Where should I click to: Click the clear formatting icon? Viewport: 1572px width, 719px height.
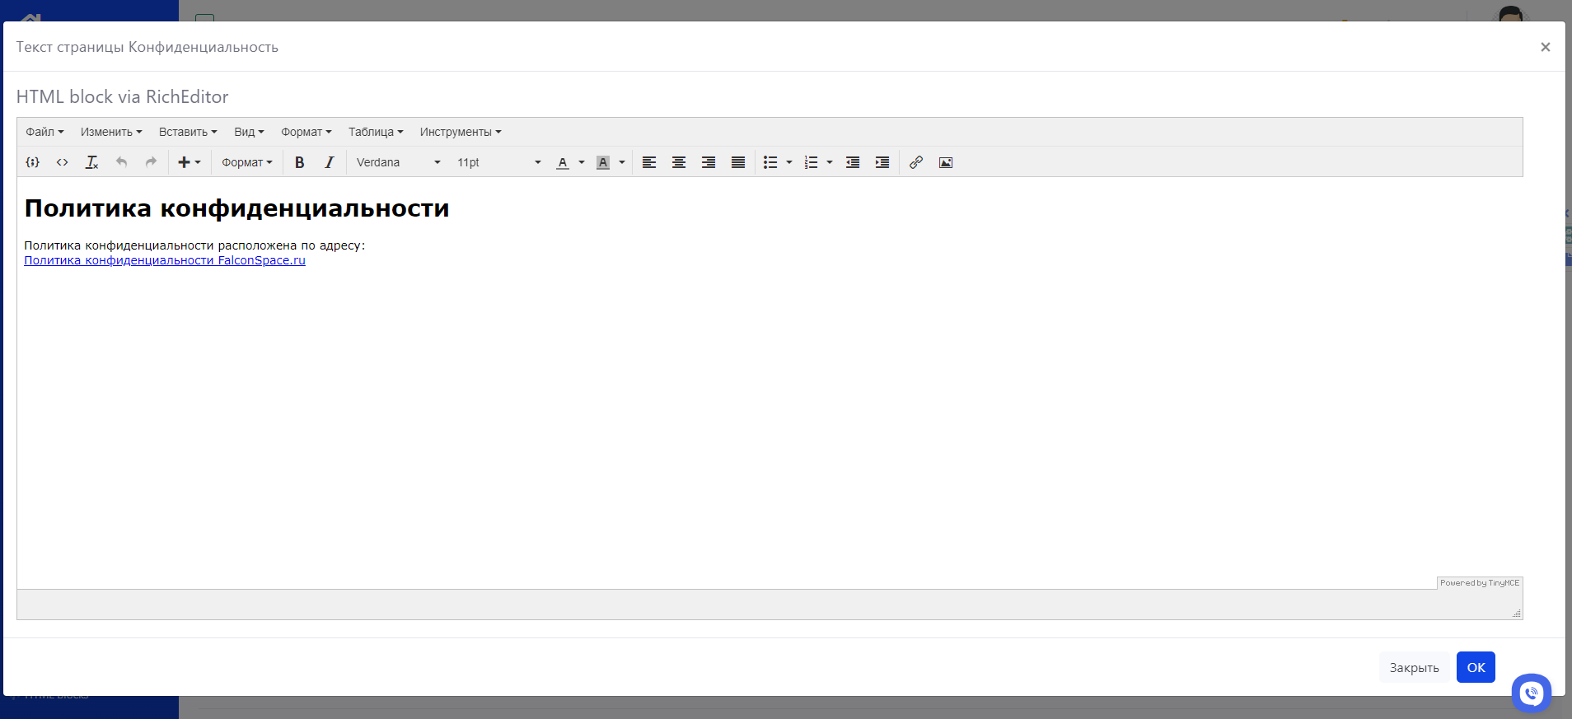tap(91, 162)
